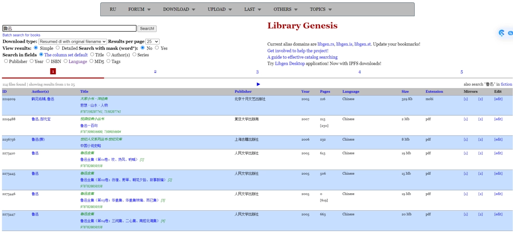Select the MD5 search field radio
Viewport: 513px width, 232px height.
92,61
